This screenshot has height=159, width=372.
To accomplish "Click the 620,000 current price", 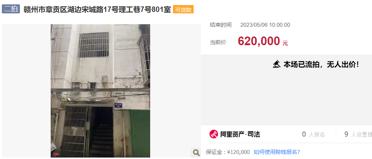I will (x=259, y=41).
